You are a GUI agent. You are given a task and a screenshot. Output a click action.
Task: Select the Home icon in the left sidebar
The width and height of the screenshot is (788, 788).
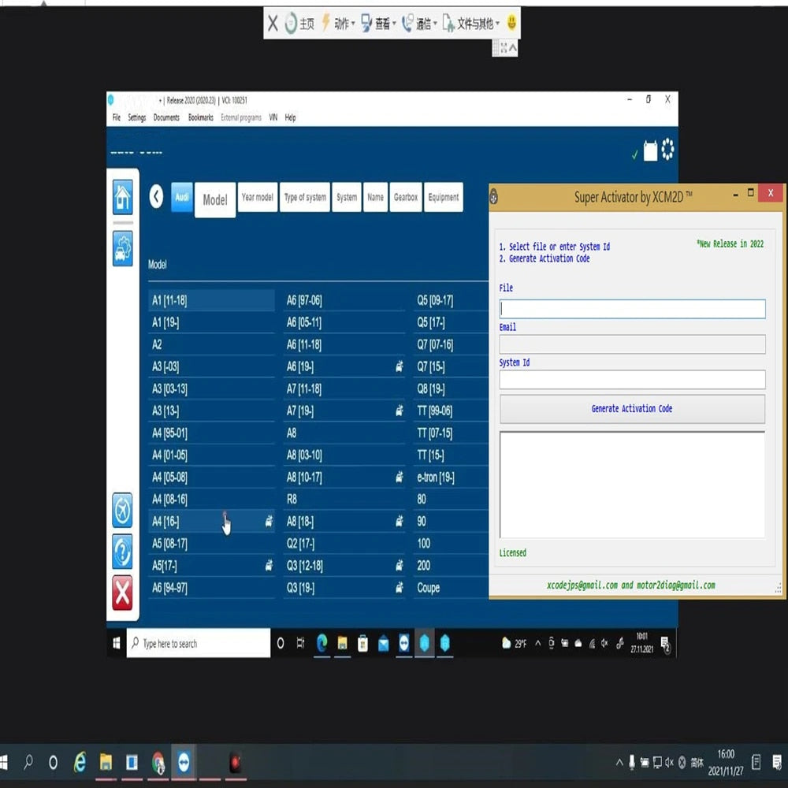[122, 198]
